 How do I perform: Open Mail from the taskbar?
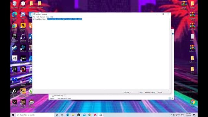point(84,115)
